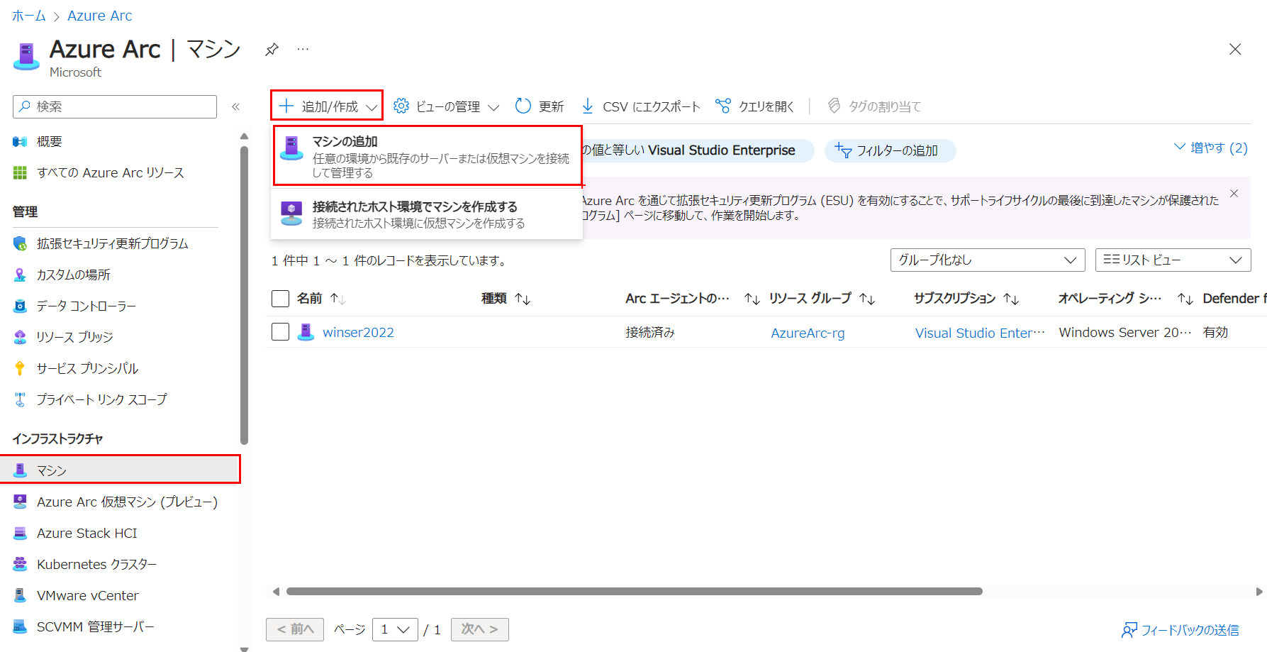Open the page number dropdown
Image resolution: width=1267 pixels, height=652 pixels.
[x=395, y=629]
